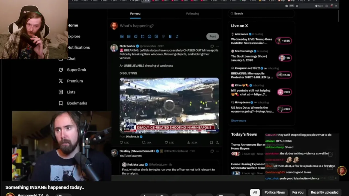Share the Nick Sortor post
The image size is (349, 196).
click(217, 142)
